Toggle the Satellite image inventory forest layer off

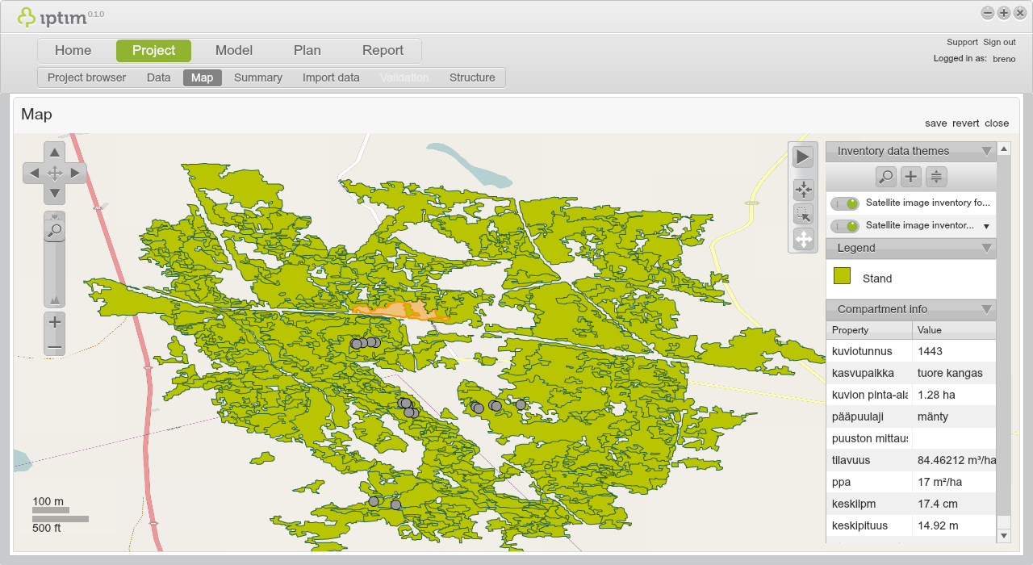[844, 203]
